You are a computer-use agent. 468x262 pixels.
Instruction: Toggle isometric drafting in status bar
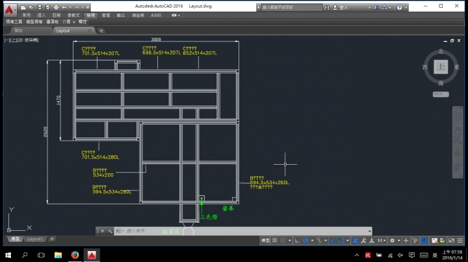319,240
